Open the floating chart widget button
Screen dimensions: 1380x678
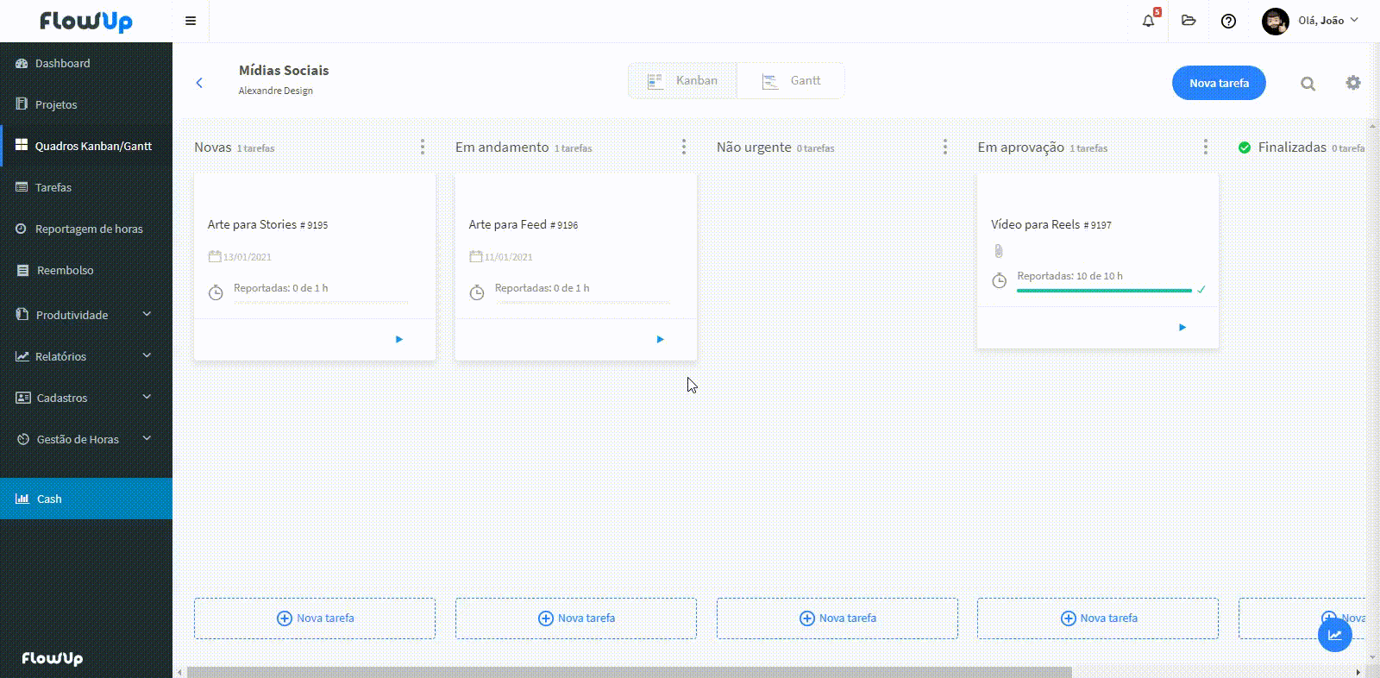point(1335,635)
